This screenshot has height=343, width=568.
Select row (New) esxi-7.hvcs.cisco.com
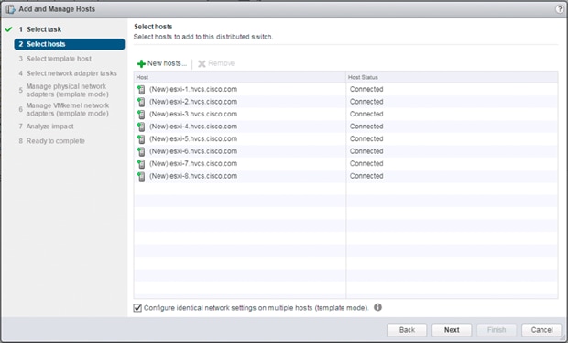[346, 164]
